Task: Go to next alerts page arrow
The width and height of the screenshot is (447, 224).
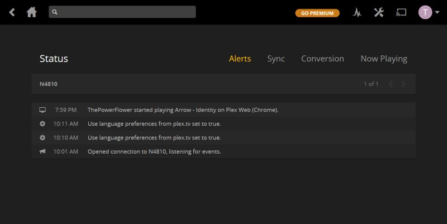Action: pyautogui.click(x=403, y=84)
